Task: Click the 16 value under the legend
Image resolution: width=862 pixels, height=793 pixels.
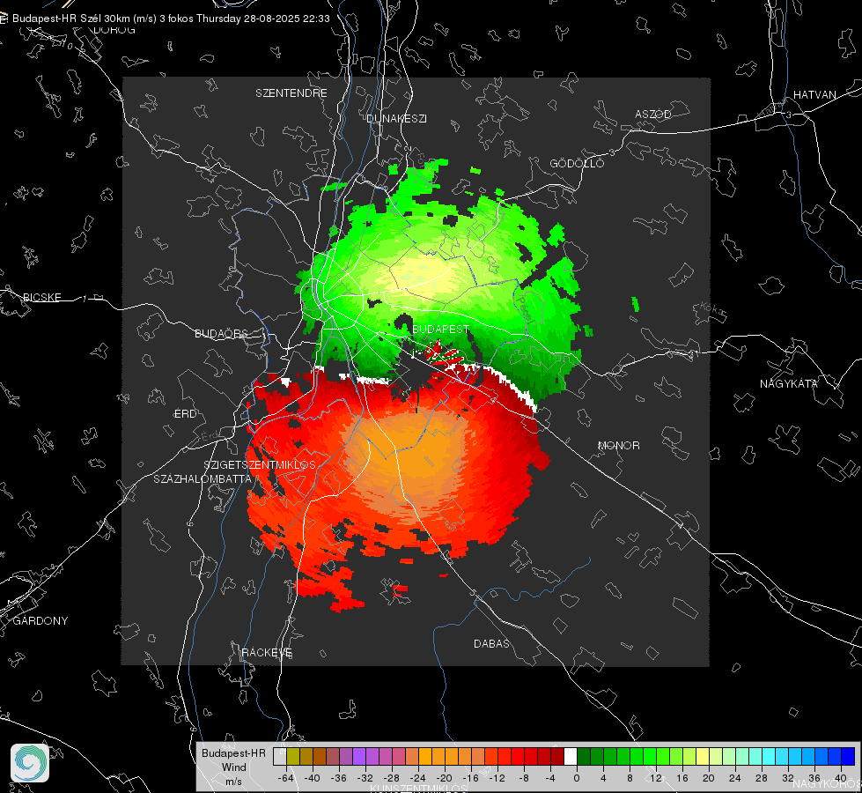Action: pyautogui.click(x=681, y=778)
